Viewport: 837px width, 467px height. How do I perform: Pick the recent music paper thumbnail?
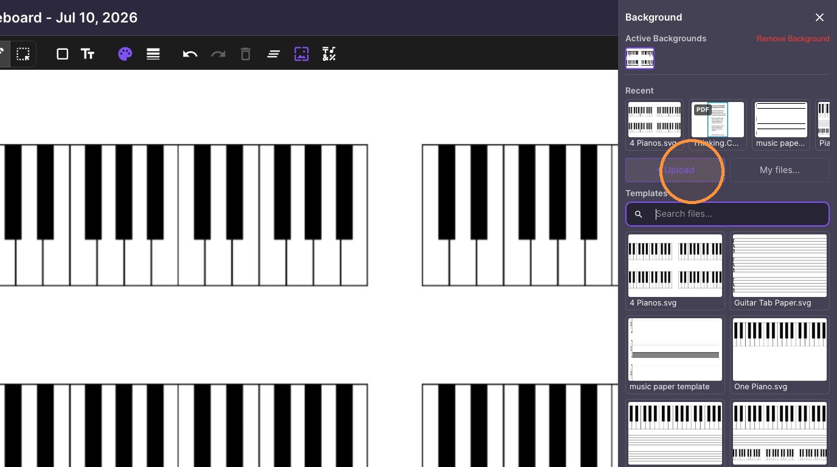[x=781, y=125]
